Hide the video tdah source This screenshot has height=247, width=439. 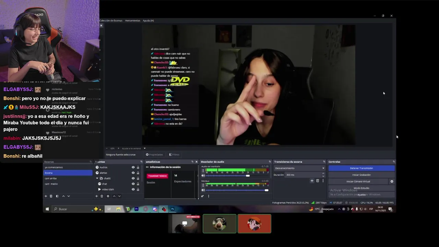(x=133, y=189)
